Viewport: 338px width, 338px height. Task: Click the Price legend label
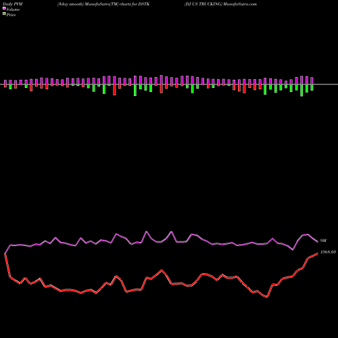tap(11, 15)
